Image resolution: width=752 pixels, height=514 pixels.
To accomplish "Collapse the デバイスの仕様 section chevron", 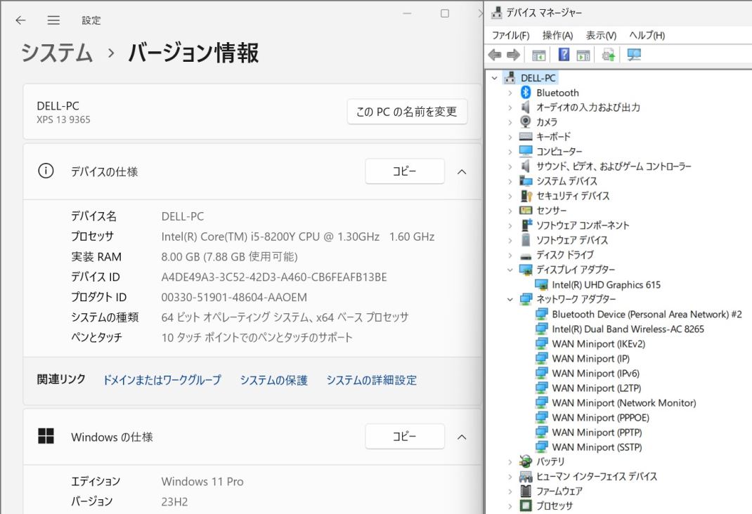I will pos(462,171).
